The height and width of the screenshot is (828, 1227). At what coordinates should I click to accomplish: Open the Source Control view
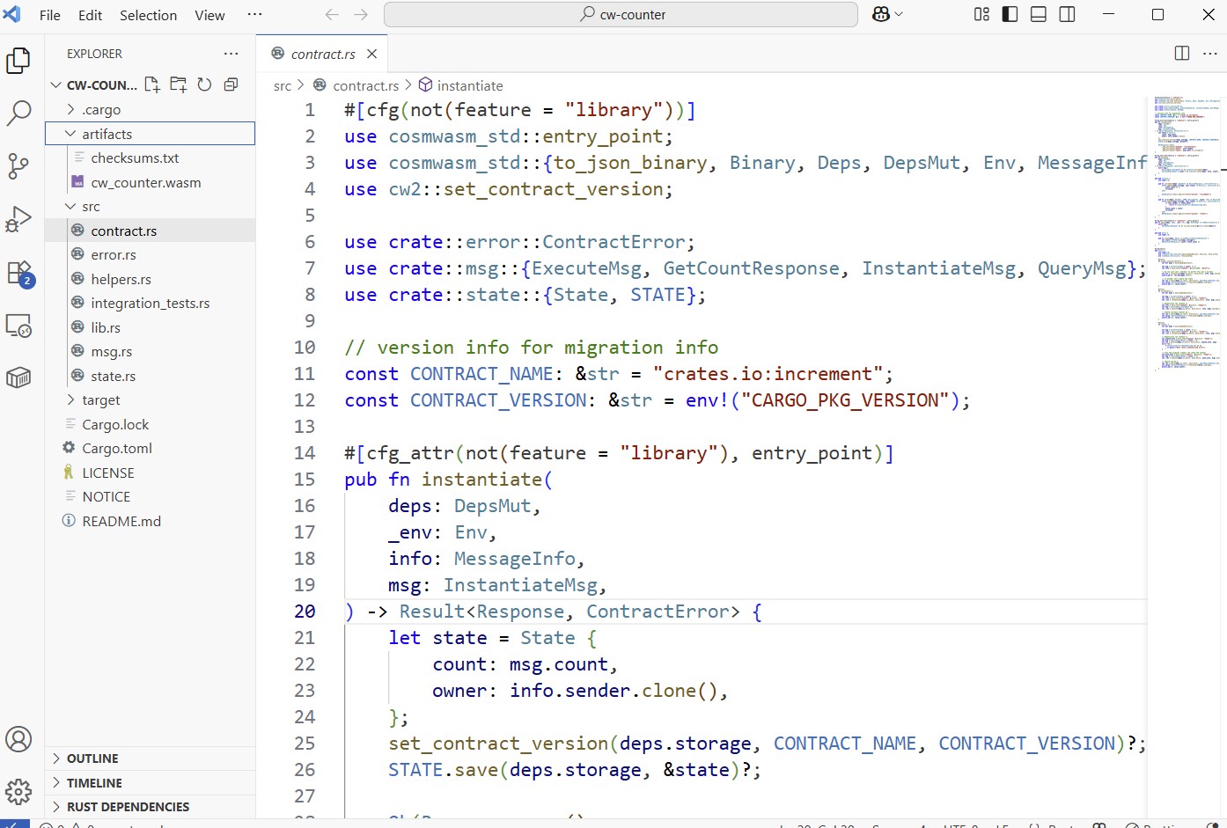[x=18, y=166]
